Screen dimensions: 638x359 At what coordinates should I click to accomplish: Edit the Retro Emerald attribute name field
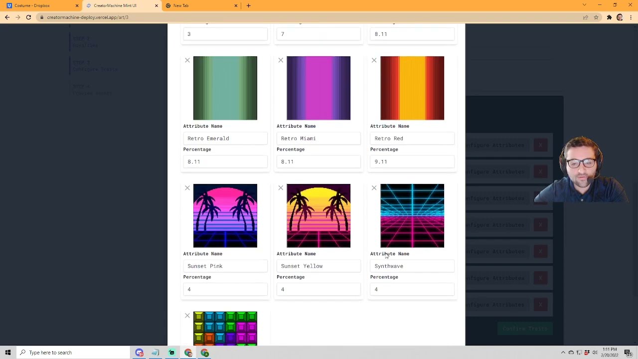[x=225, y=139]
